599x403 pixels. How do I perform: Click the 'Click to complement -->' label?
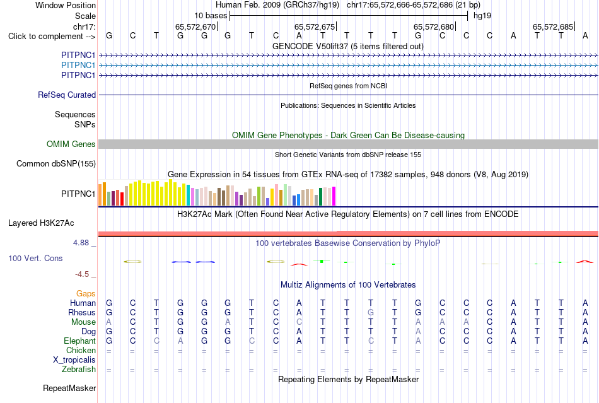(52, 37)
